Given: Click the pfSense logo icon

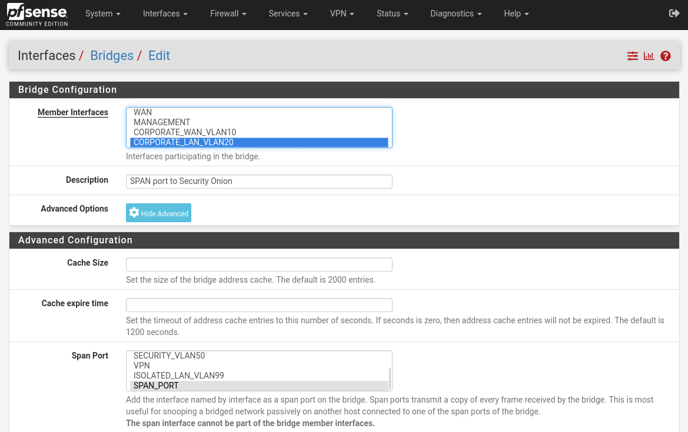Looking at the screenshot, I should point(36,14).
